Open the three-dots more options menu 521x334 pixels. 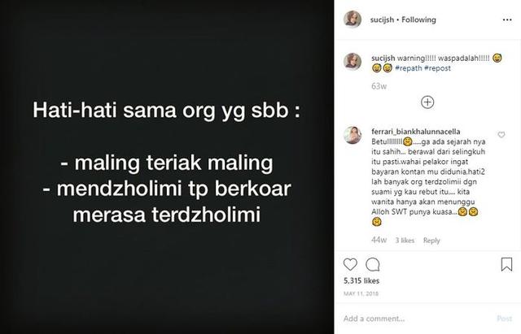coord(507,20)
